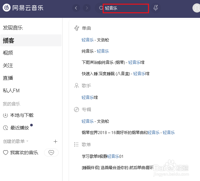This screenshot has width=200, height=181.
Task: Select album suggestion 钢琴世界2018
Action: [128, 133]
